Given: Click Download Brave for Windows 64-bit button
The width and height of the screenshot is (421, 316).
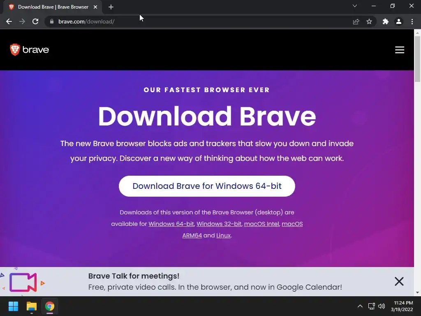Looking at the screenshot, I should [x=207, y=186].
